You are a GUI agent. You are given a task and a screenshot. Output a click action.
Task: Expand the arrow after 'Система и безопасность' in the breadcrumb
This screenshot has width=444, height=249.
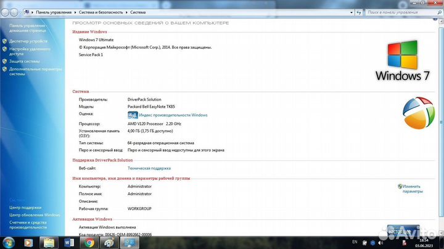pyautogui.click(x=126, y=12)
